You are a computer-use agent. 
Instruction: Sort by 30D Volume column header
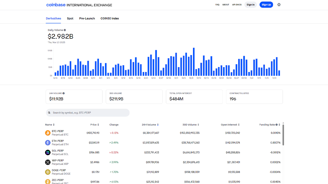pyautogui.click(x=191, y=125)
